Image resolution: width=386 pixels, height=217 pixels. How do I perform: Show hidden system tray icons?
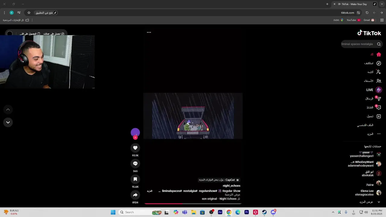point(333,212)
